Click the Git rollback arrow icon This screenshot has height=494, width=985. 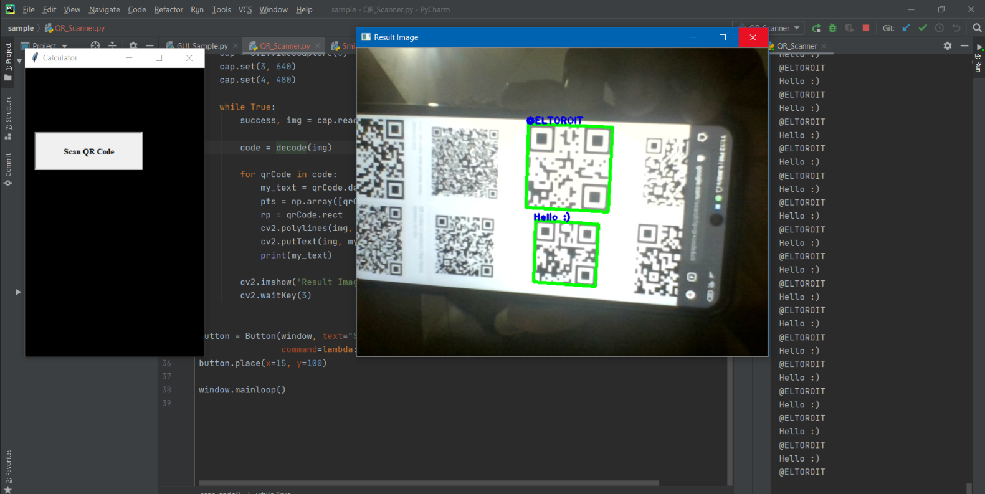(x=956, y=28)
